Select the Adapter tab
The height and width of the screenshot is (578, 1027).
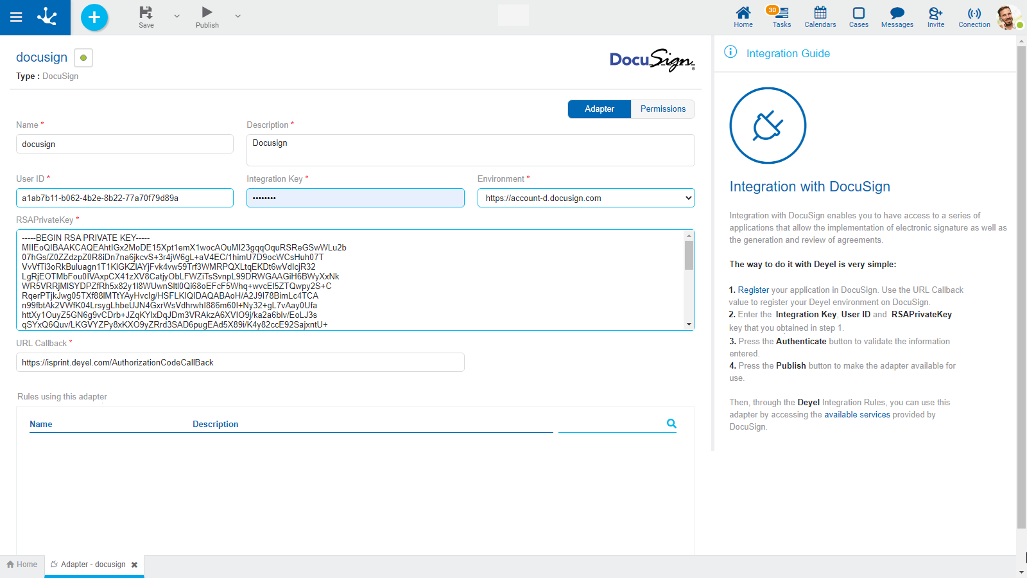tap(599, 109)
